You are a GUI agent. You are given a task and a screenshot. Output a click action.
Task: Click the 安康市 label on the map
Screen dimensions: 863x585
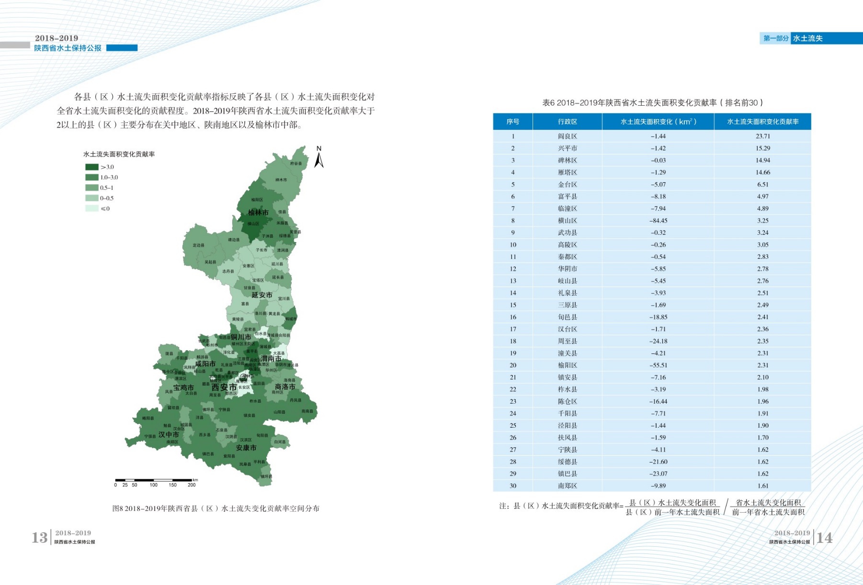click(246, 448)
